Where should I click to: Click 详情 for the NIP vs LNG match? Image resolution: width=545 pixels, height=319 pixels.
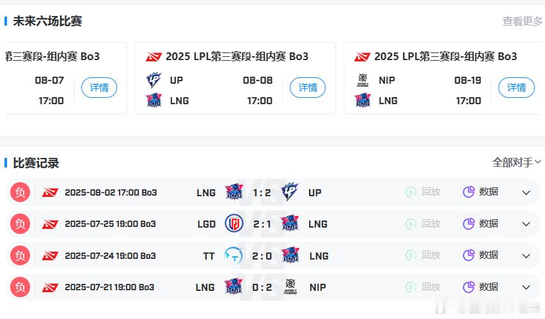click(516, 88)
